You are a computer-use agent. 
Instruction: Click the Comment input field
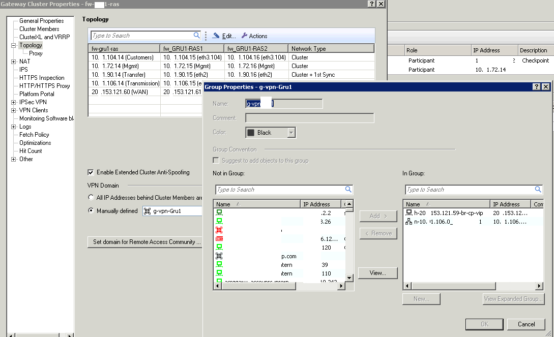[x=309, y=118]
